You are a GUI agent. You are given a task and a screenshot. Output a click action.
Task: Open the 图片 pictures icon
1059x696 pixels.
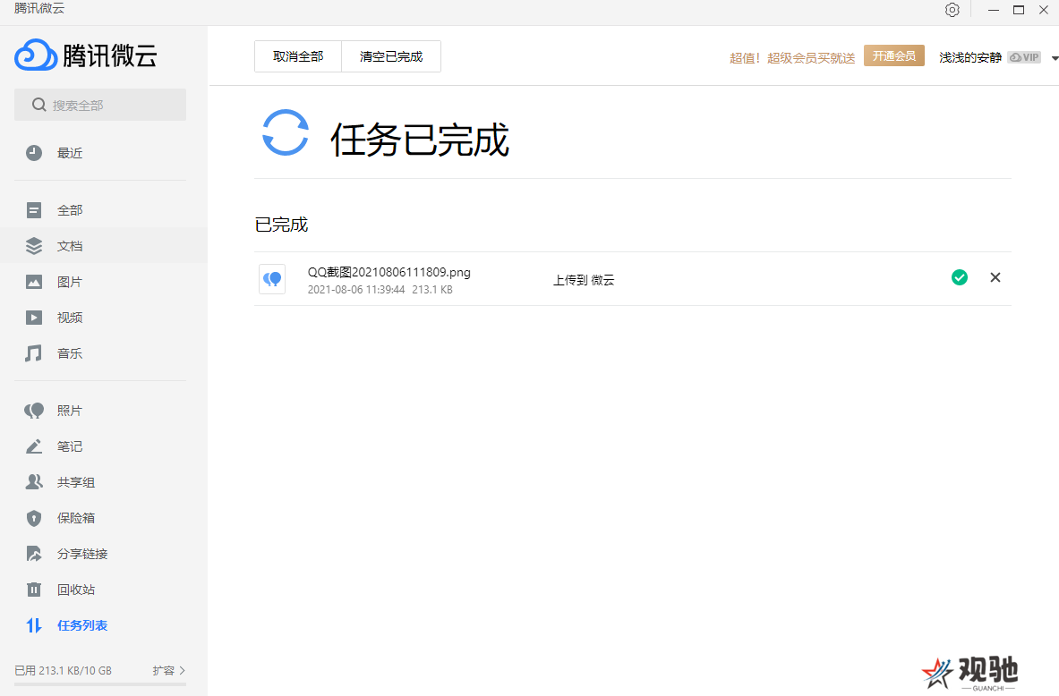click(x=34, y=282)
